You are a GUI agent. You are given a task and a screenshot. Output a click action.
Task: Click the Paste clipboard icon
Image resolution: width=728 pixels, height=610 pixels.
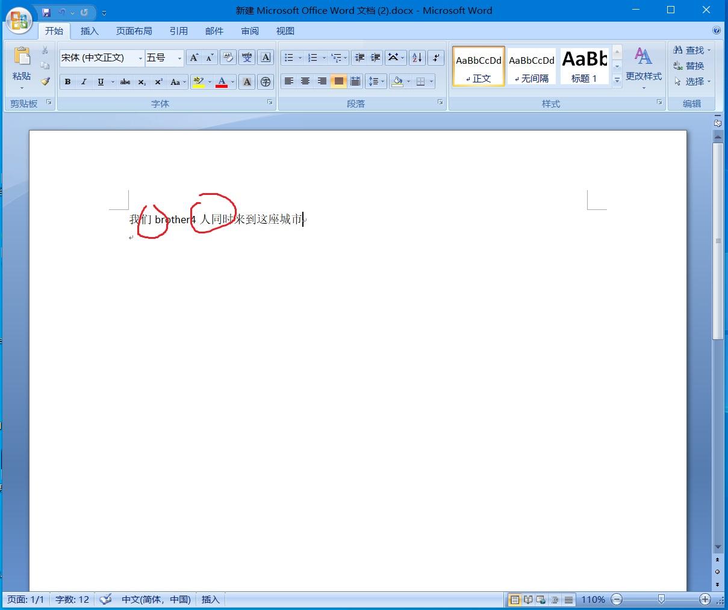[22, 57]
